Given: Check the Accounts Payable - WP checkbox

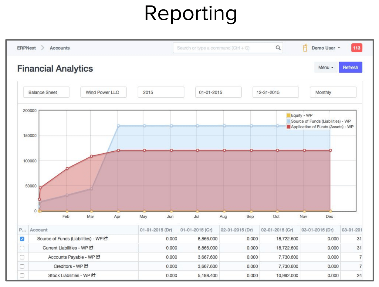Looking at the screenshot, I should coord(22,257).
